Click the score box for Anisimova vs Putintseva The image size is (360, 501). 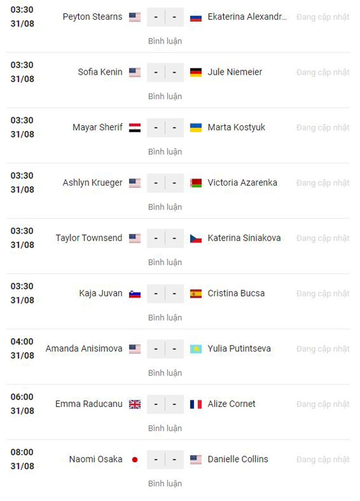pos(165,349)
